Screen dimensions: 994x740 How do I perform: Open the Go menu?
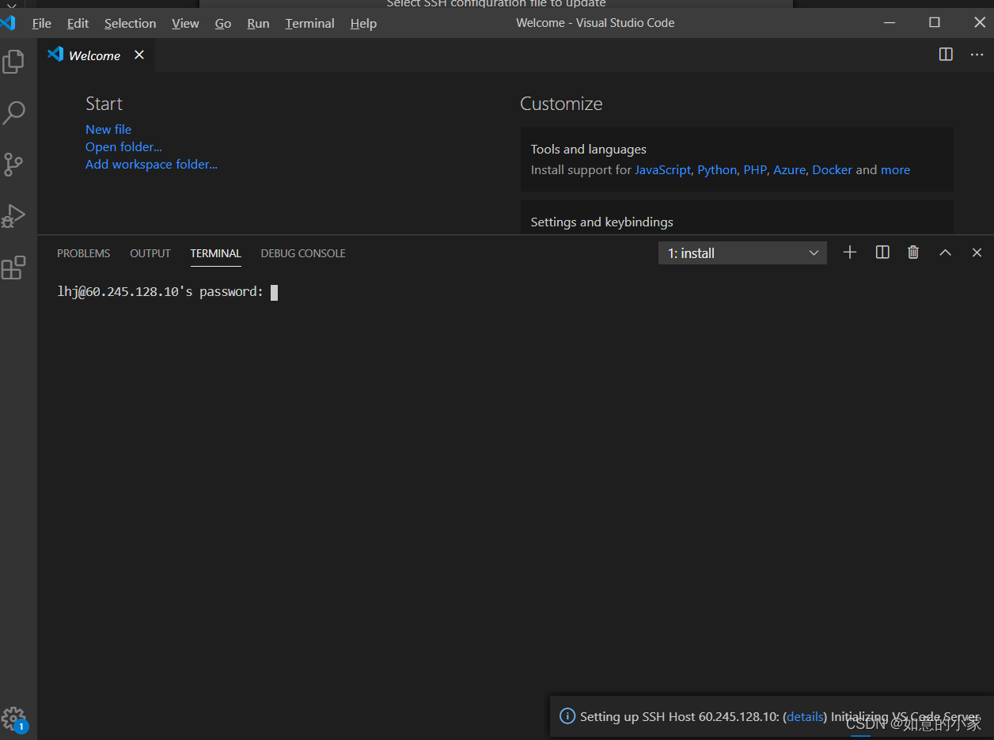pos(223,23)
